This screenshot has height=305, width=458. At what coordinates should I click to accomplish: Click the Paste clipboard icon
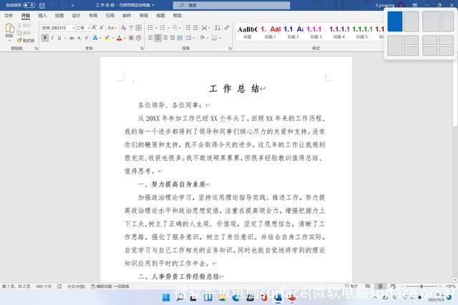pos(9,29)
